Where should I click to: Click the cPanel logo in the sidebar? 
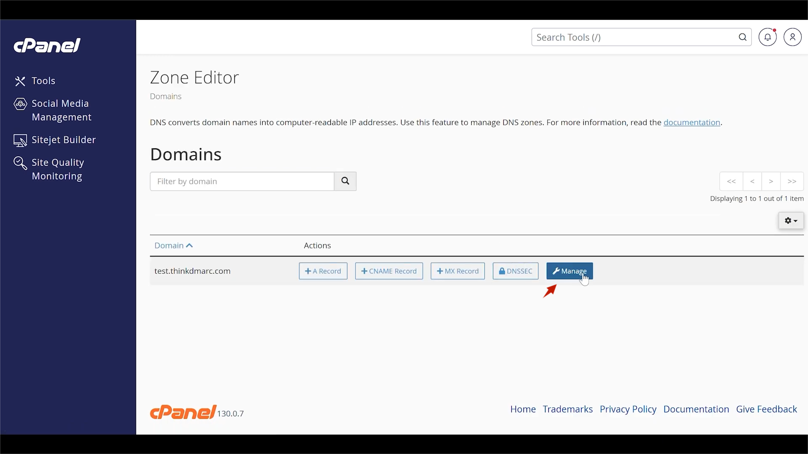[x=47, y=45]
